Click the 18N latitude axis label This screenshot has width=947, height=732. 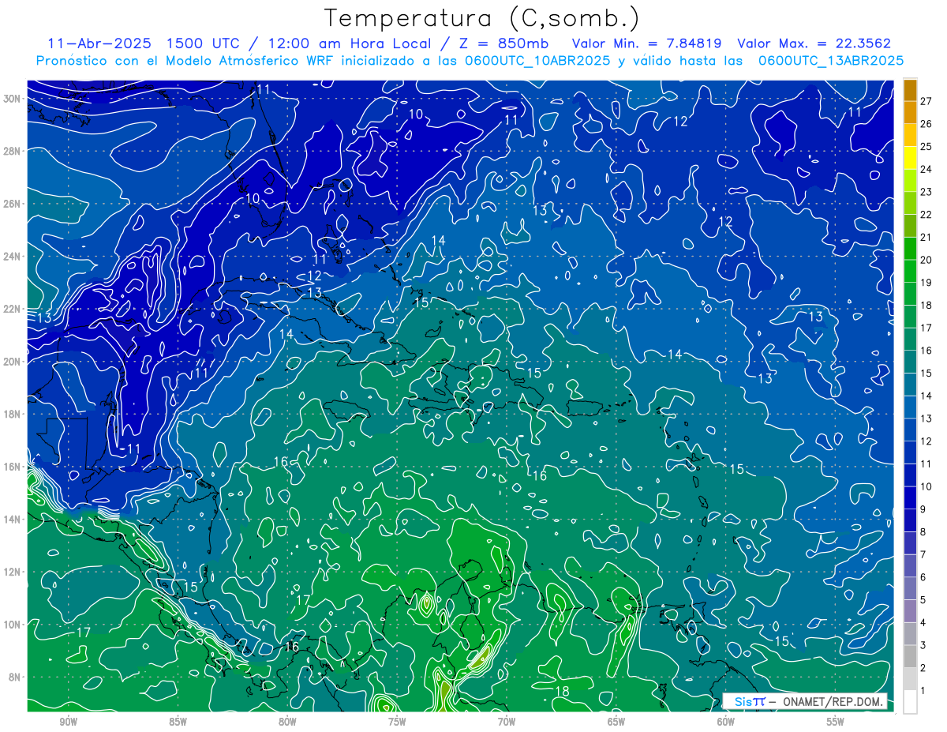click(13, 414)
